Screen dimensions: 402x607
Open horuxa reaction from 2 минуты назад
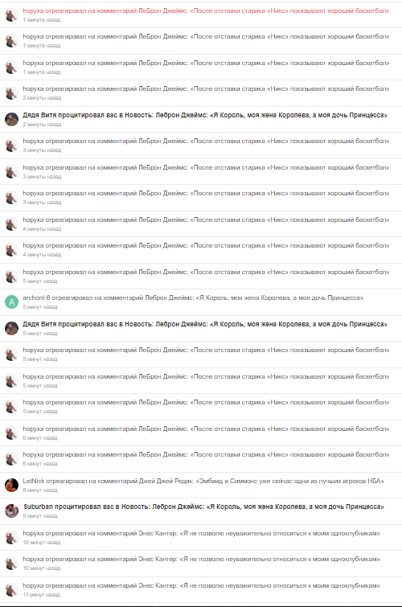coord(206,88)
